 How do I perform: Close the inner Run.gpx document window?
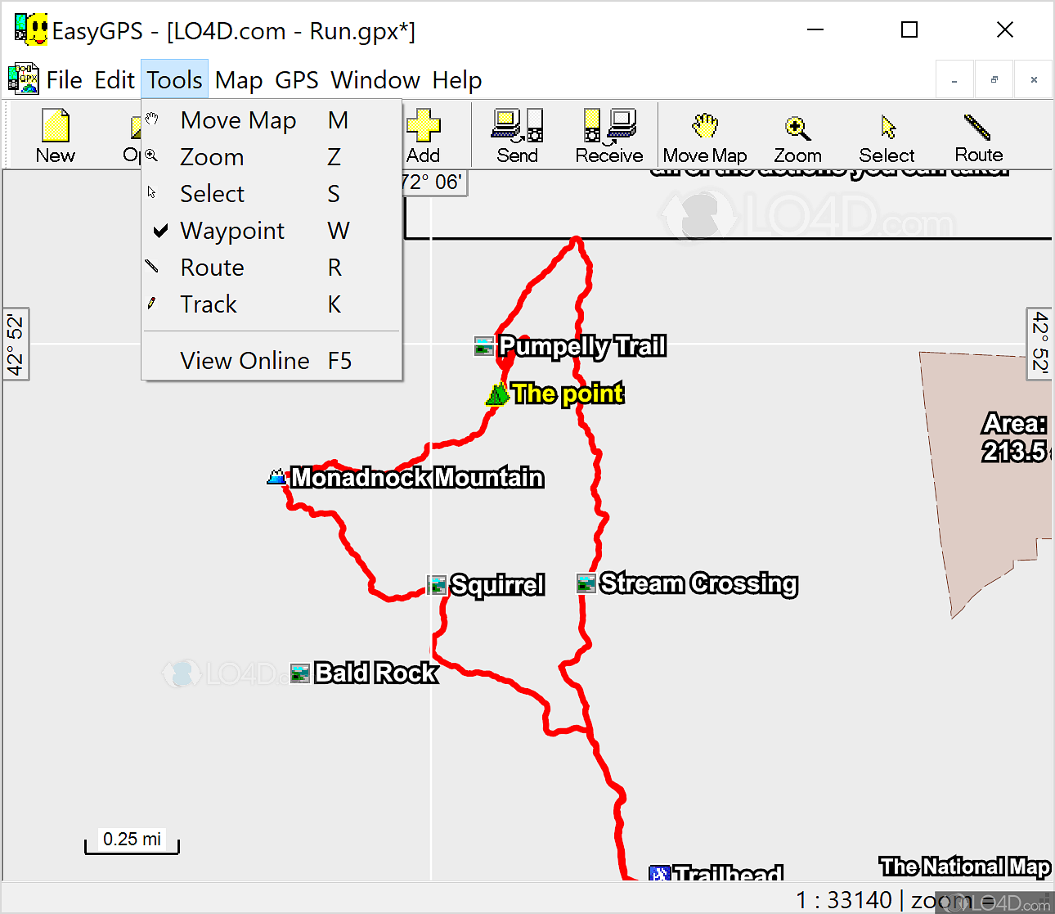(1034, 80)
